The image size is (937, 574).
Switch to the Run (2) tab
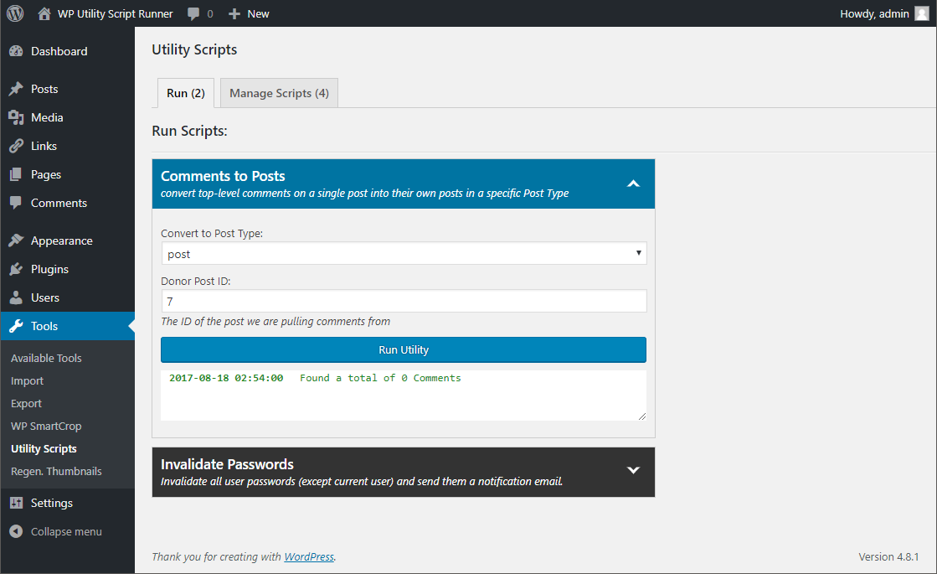click(186, 93)
